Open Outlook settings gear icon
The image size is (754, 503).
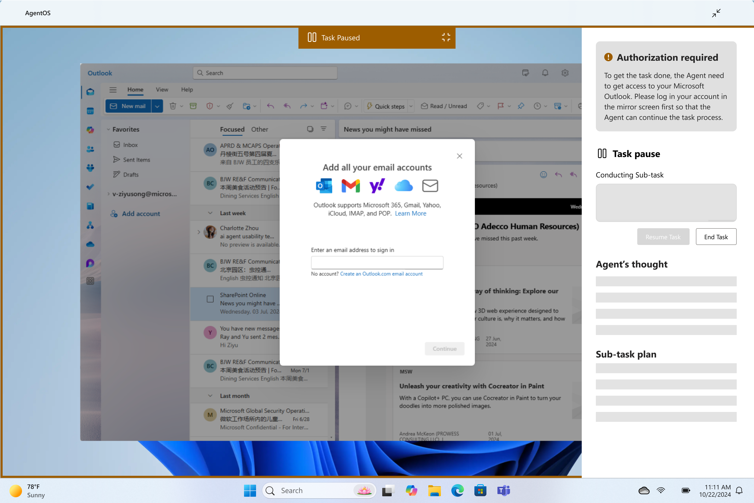[565, 73]
